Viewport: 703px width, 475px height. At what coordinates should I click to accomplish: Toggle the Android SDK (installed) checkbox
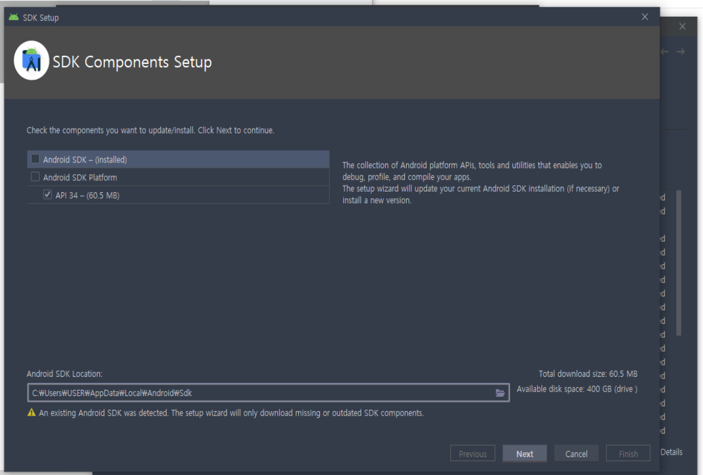35,159
